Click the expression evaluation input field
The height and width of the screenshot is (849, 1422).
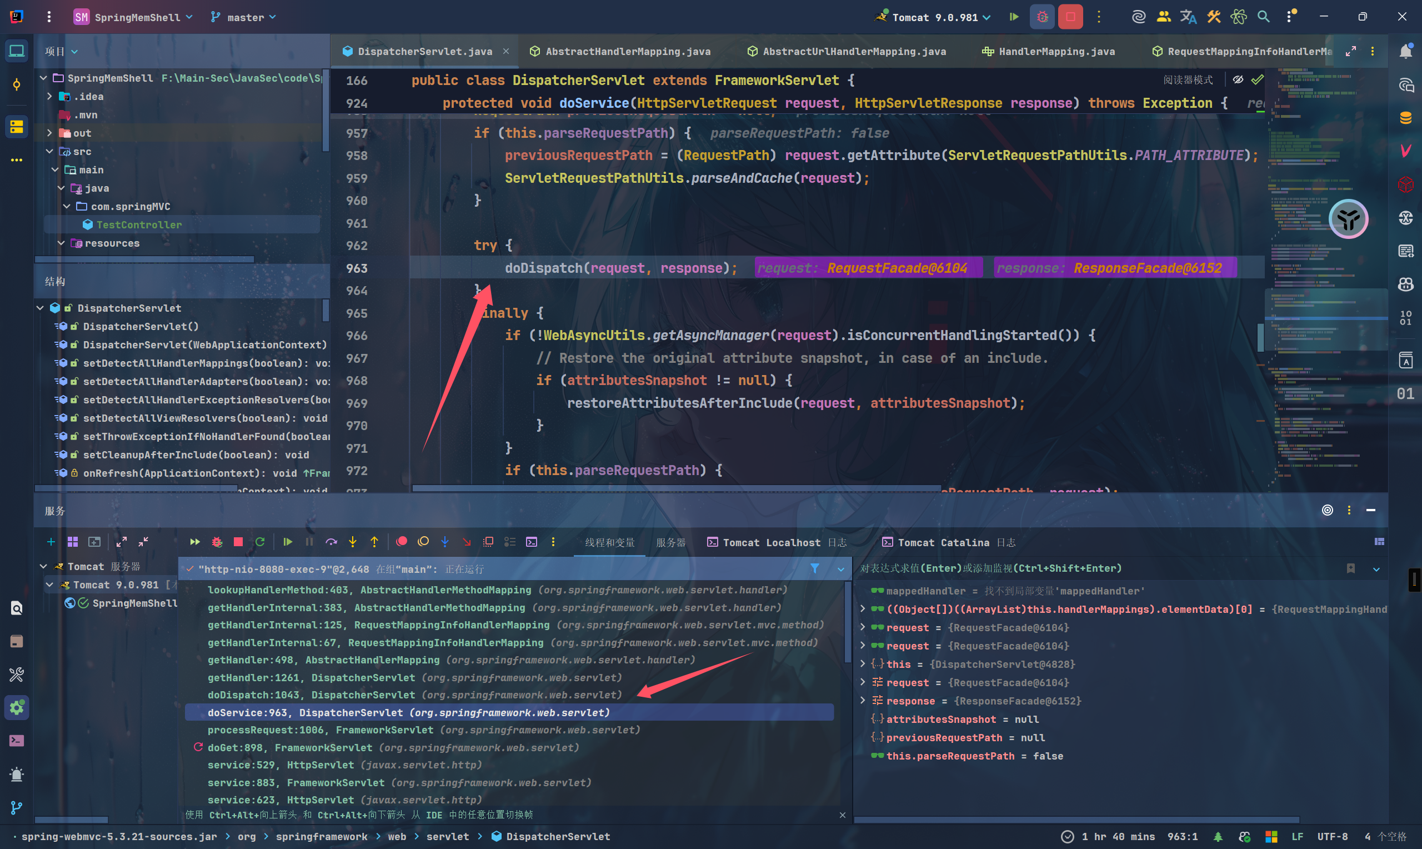pos(1098,568)
